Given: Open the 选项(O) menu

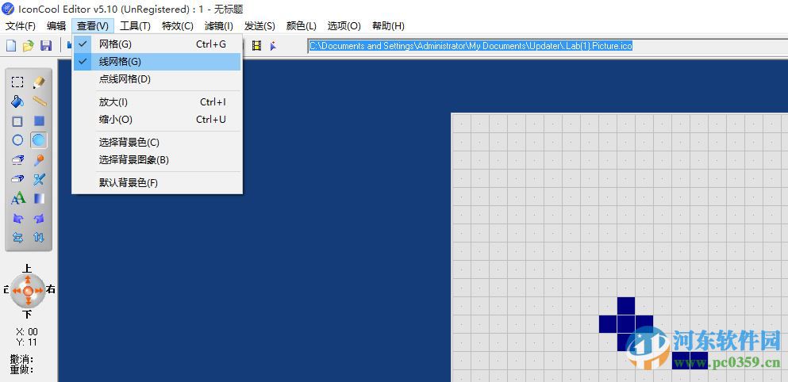Looking at the screenshot, I should coord(344,25).
